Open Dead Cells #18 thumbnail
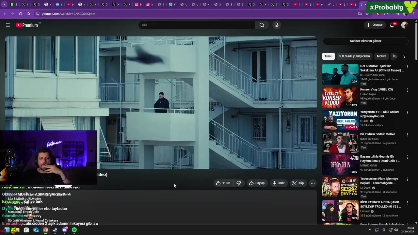The width and height of the screenshot is (418, 235). (340, 164)
